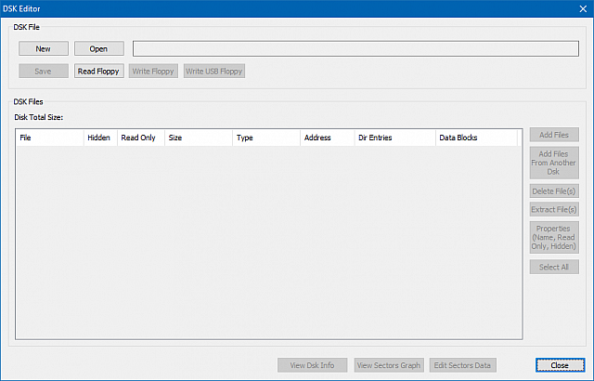594x381 pixels.
Task: Click the Extract File(s) button
Action: pos(554,209)
